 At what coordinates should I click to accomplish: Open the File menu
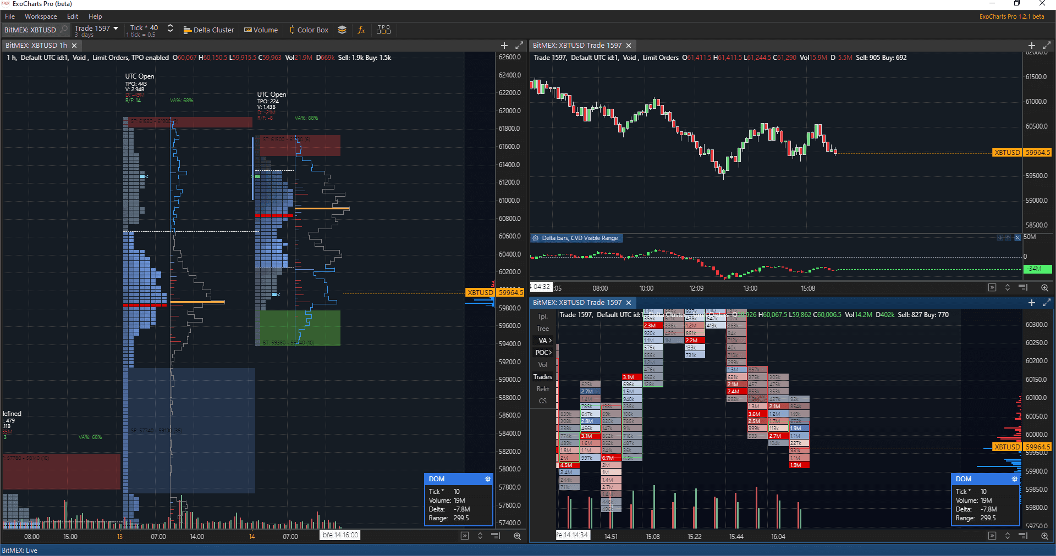tap(10, 16)
